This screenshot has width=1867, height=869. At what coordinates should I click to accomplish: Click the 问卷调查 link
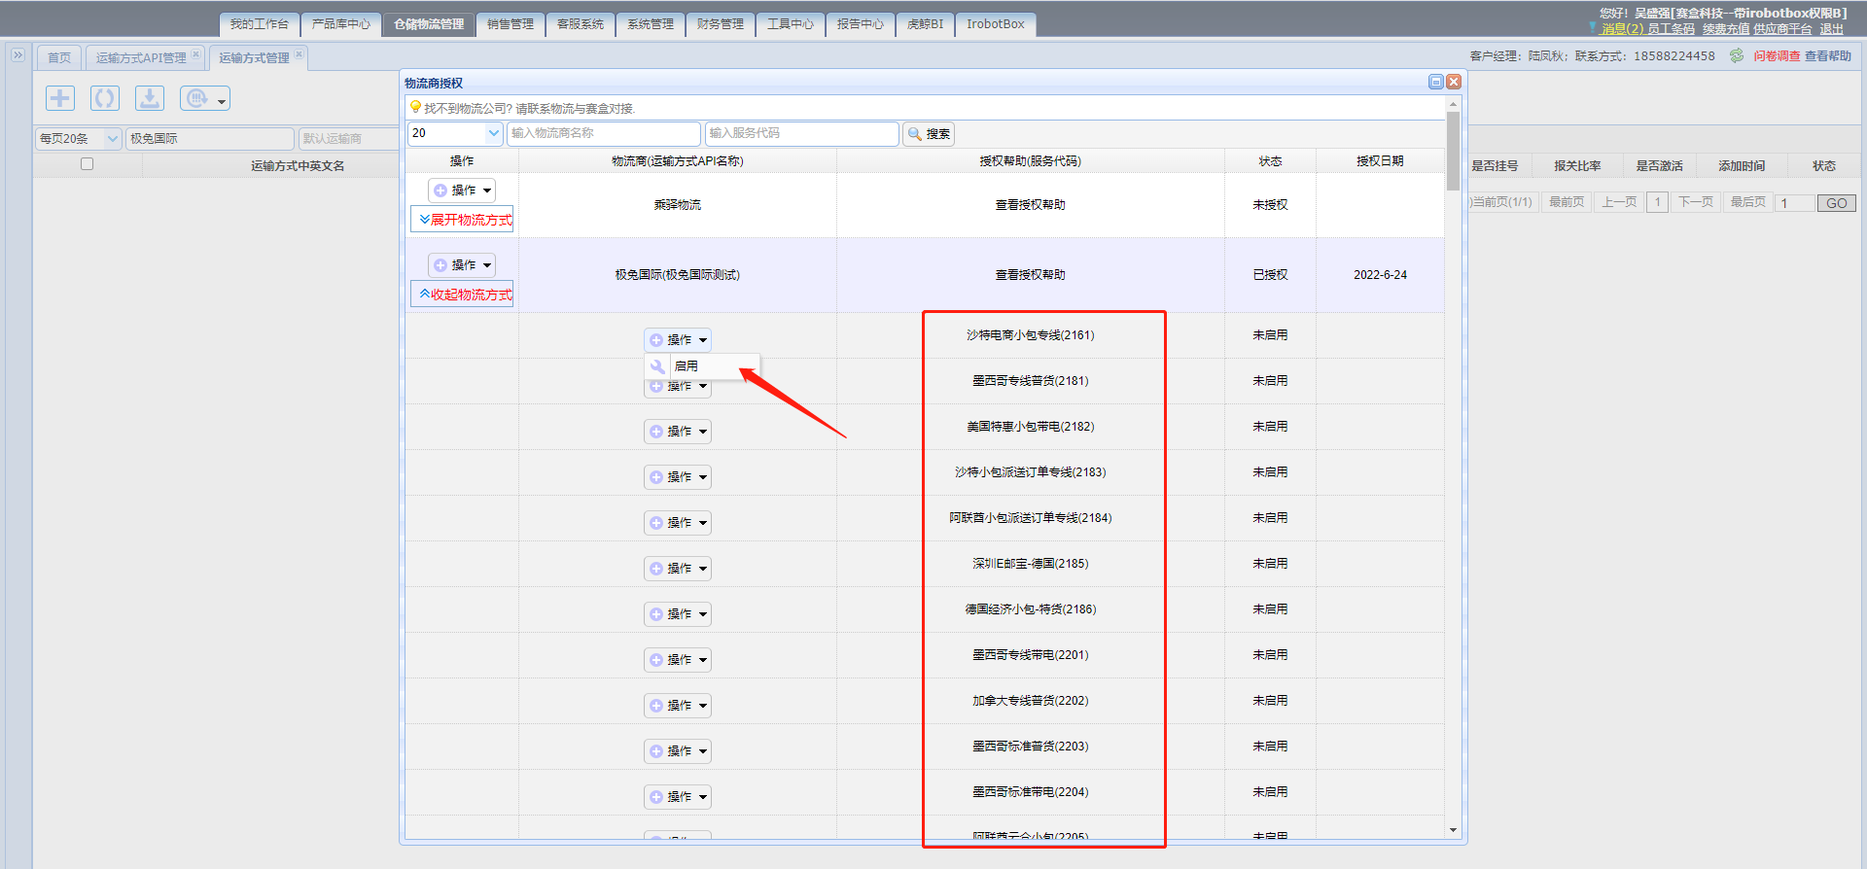[x=1777, y=56]
